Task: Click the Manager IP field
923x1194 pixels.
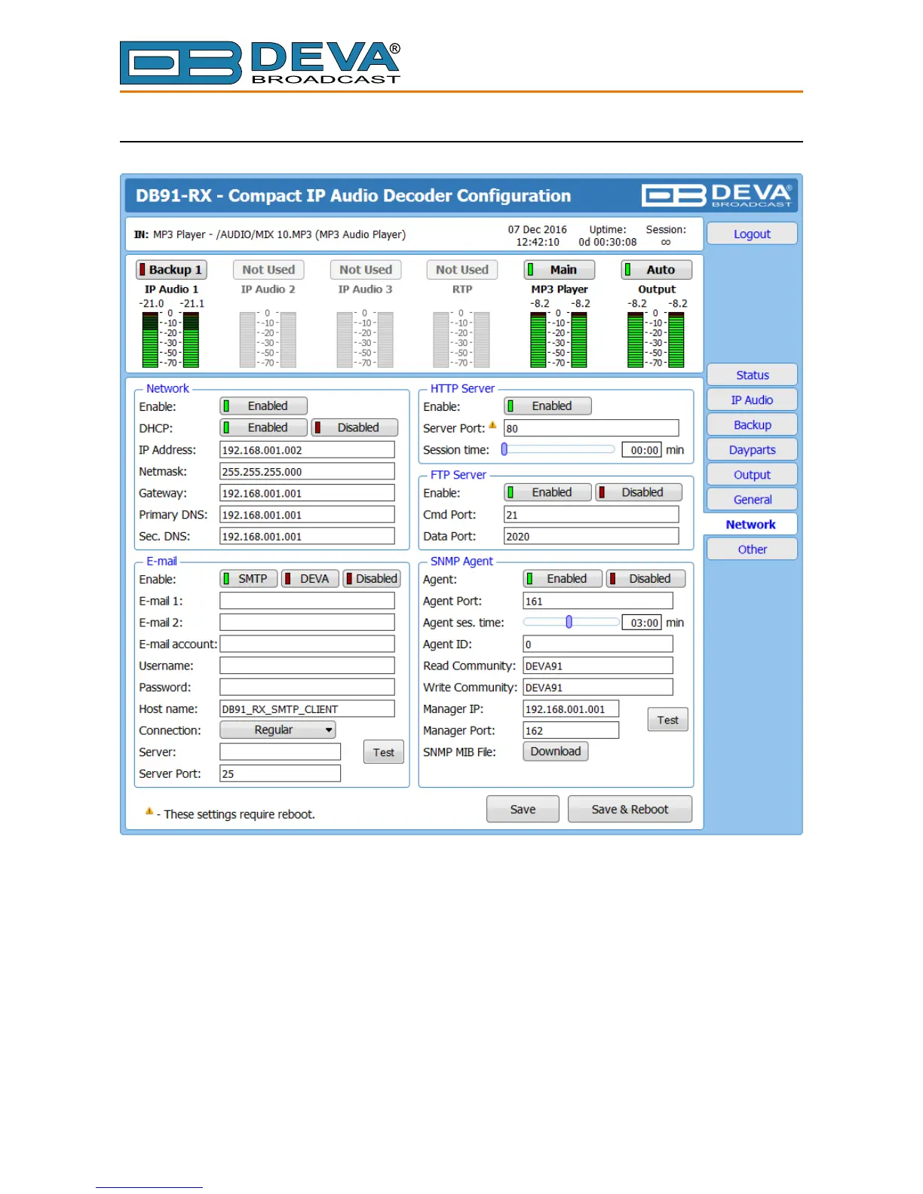Action: coord(571,709)
